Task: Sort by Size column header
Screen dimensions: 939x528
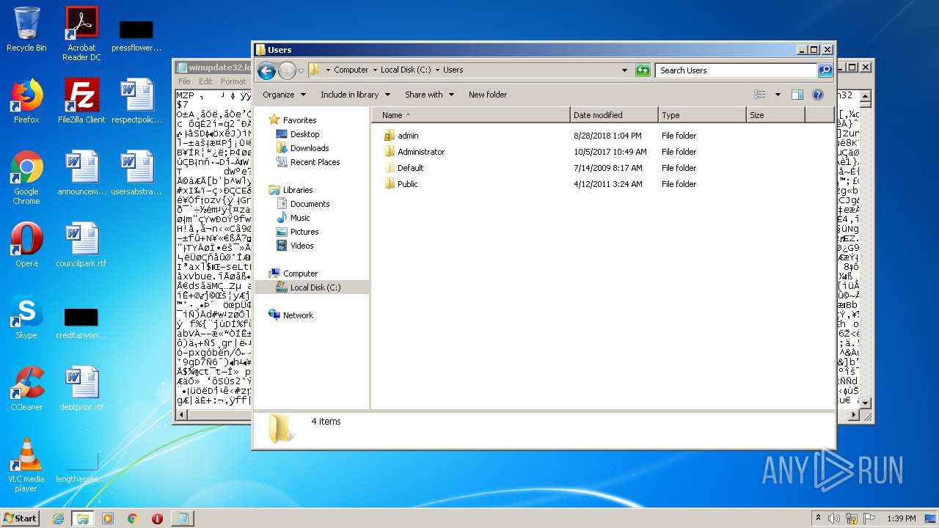Action: pyautogui.click(x=775, y=115)
